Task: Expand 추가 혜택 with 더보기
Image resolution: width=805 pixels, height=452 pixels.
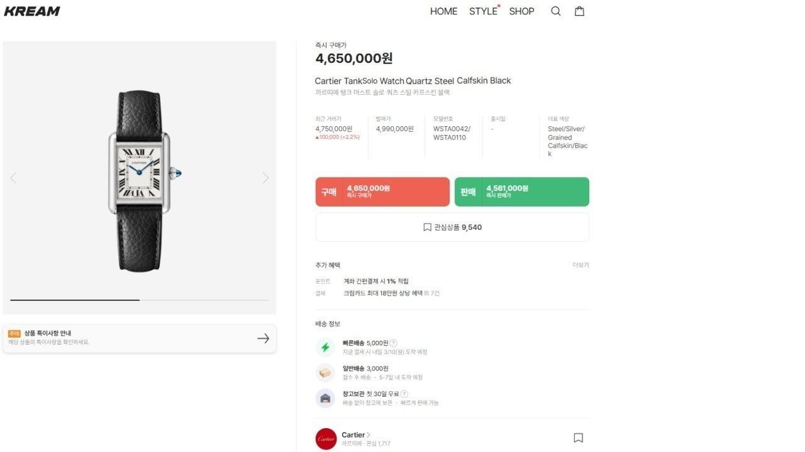Action: [580, 265]
